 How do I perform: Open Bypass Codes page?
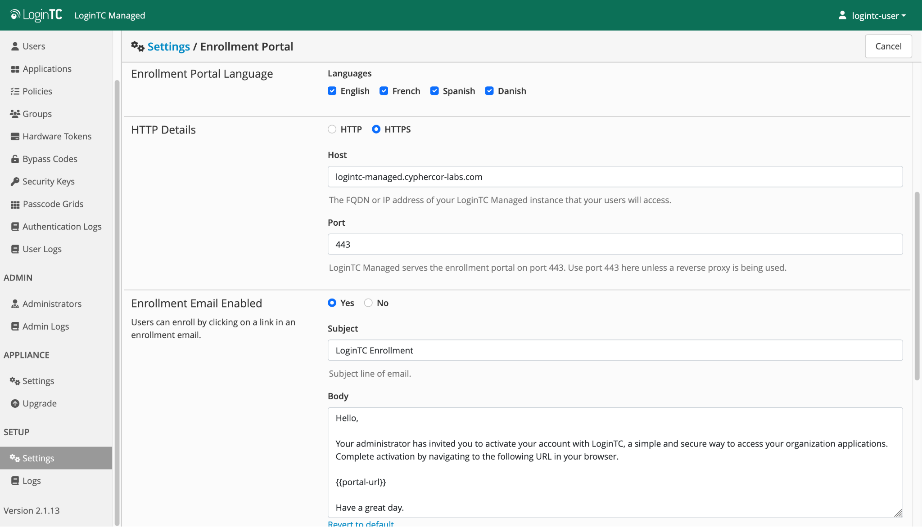[50, 159]
